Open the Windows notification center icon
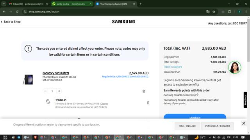The width and height of the screenshot is (250, 140). click(243, 137)
